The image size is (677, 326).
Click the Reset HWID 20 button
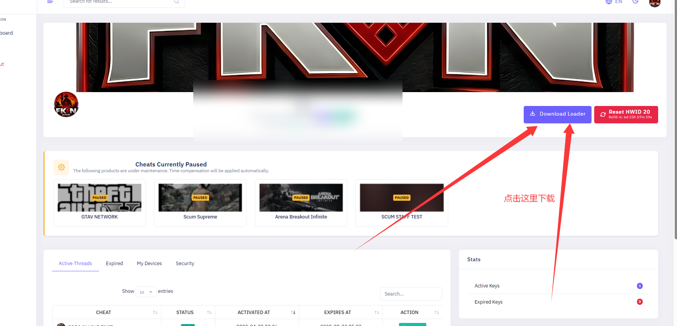click(x=626, y=114)
